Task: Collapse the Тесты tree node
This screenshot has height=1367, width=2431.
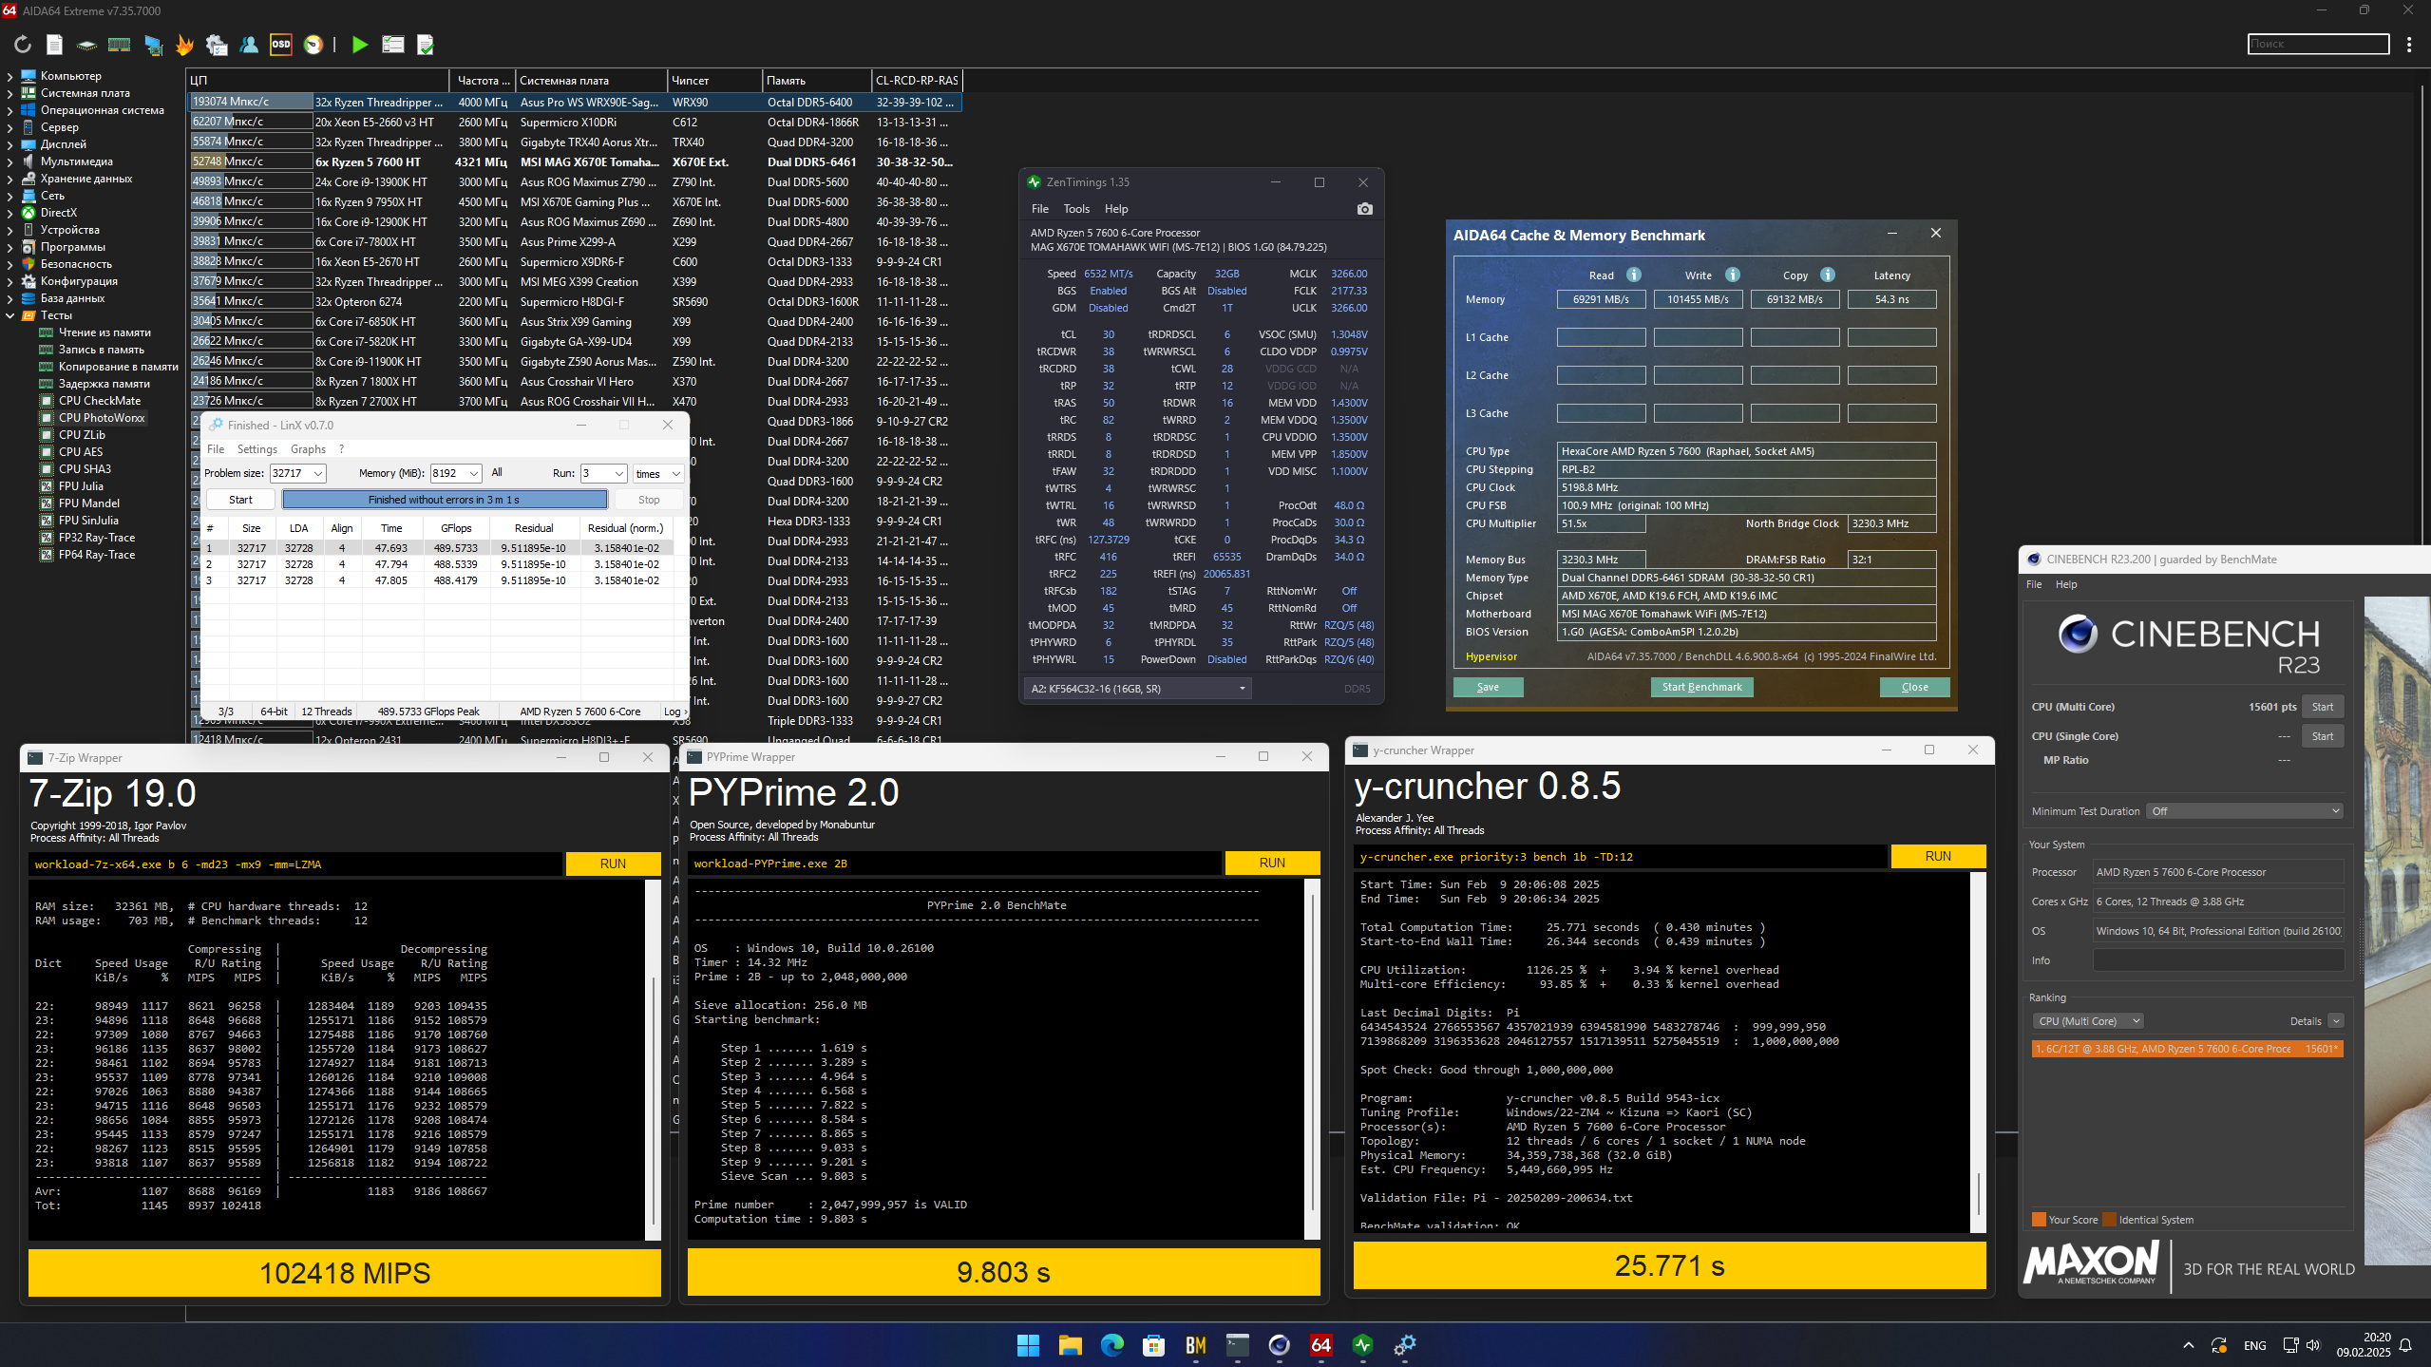Action: (9, 315)
